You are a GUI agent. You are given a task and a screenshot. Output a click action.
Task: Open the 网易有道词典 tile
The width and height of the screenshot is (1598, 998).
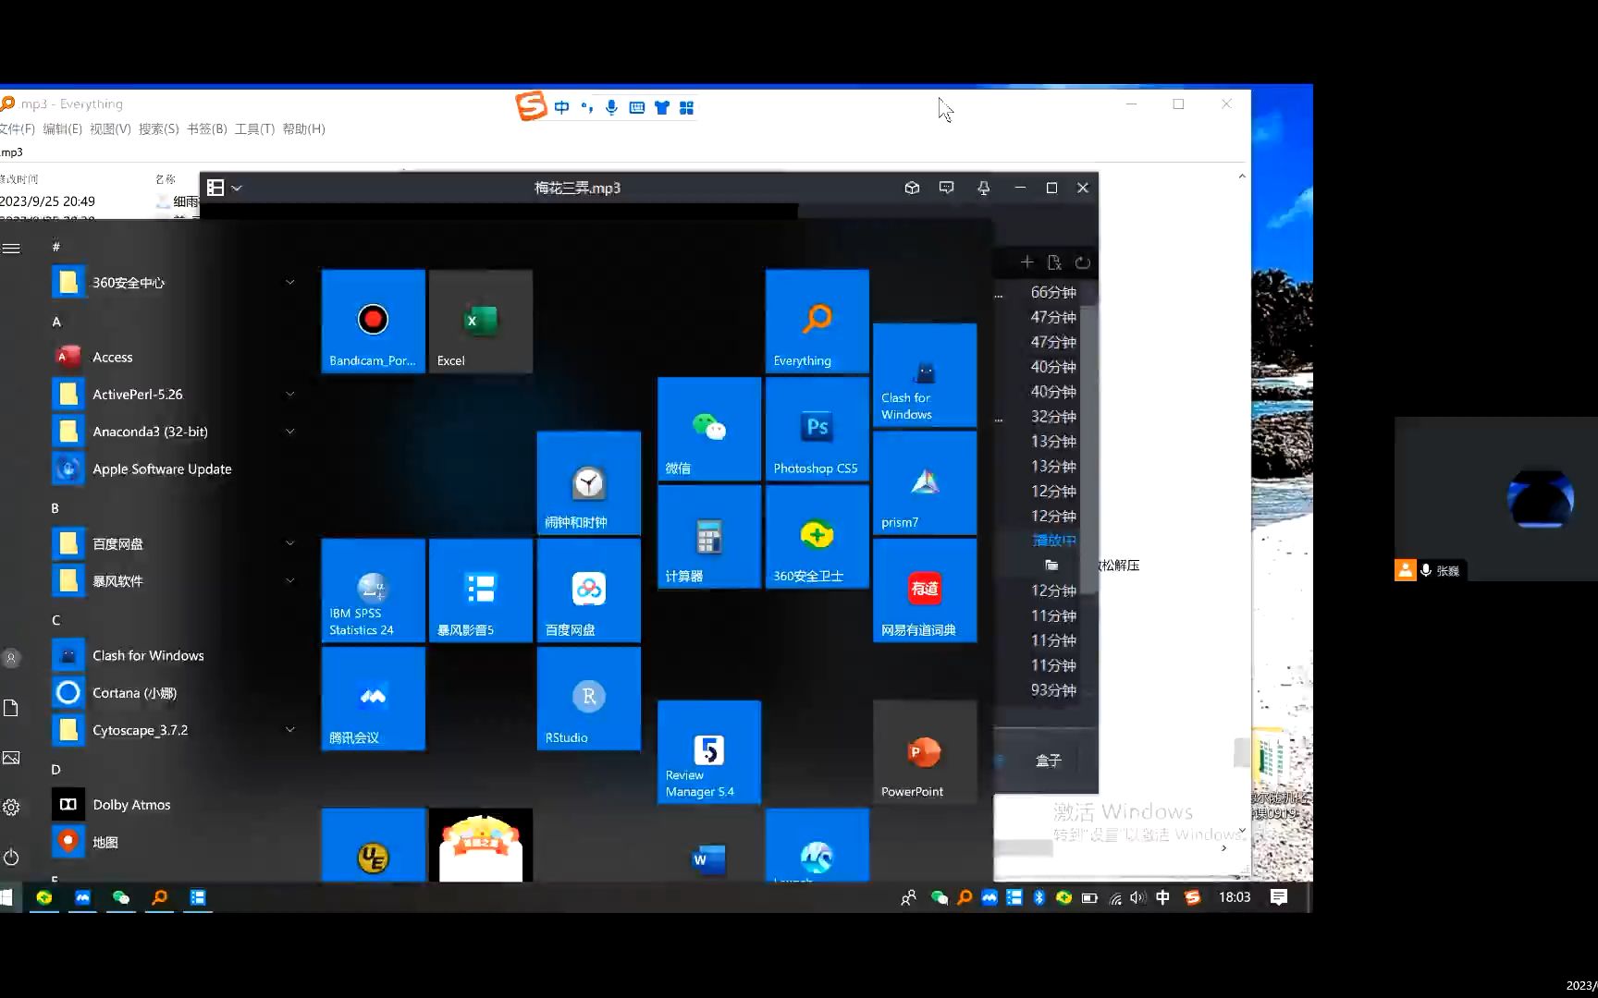pos(925,590)
